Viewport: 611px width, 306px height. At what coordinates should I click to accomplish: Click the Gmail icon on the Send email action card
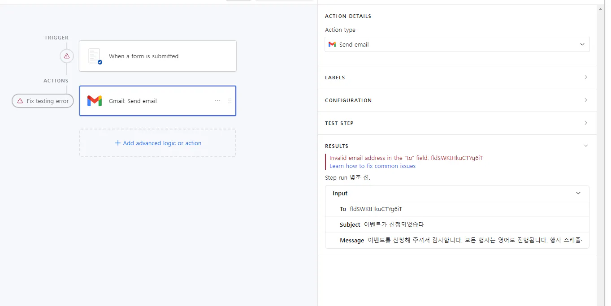[x=94, y=101]
